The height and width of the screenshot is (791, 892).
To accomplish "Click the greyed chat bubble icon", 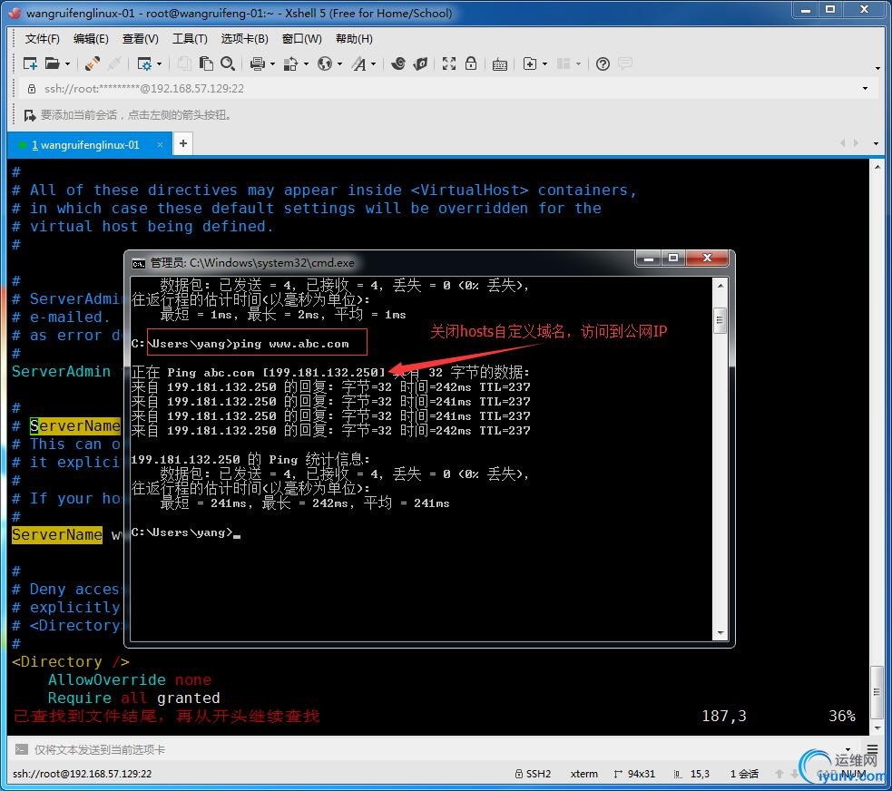I will [625, 63].
